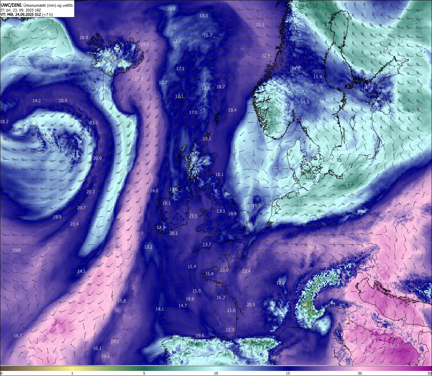This screenshot has height=376, width=432.
Task: Click the 18.9 value over England
Action: point(232,213)
